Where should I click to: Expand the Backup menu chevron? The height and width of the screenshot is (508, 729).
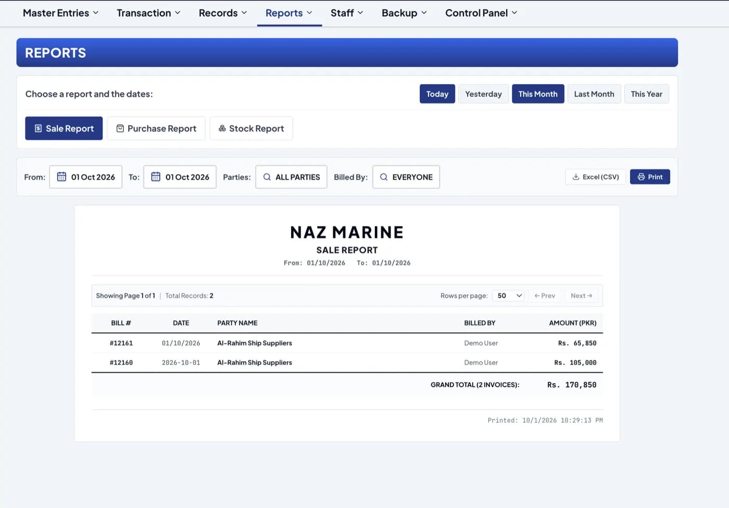tap(424, 12)
